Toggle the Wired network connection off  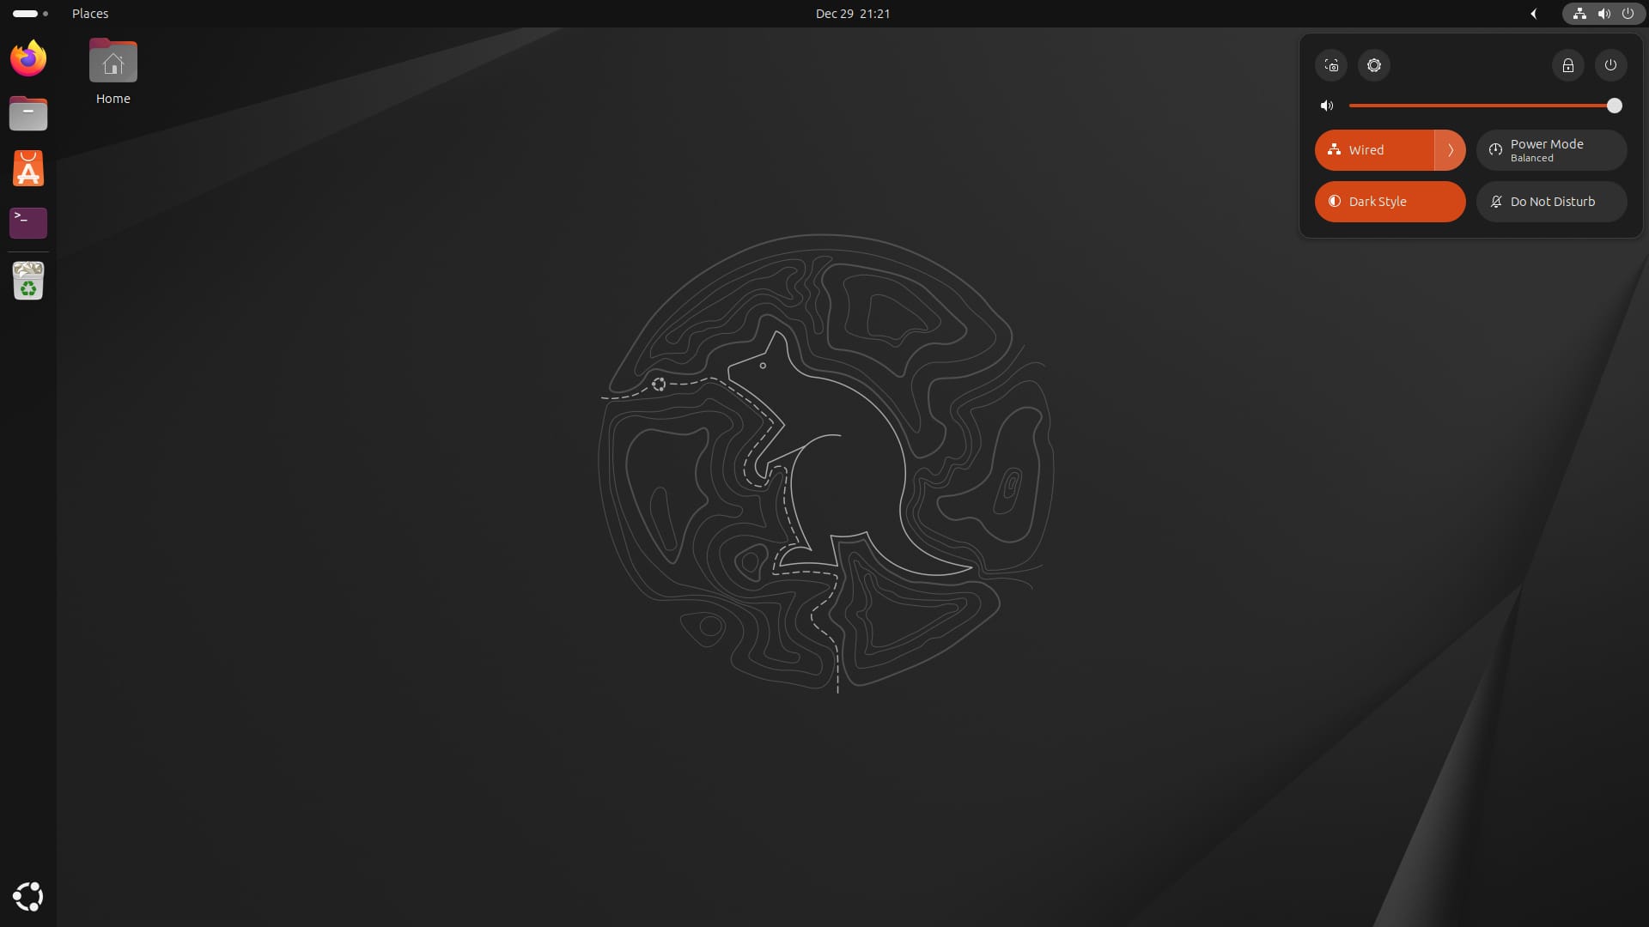(x=1374, y=150)
